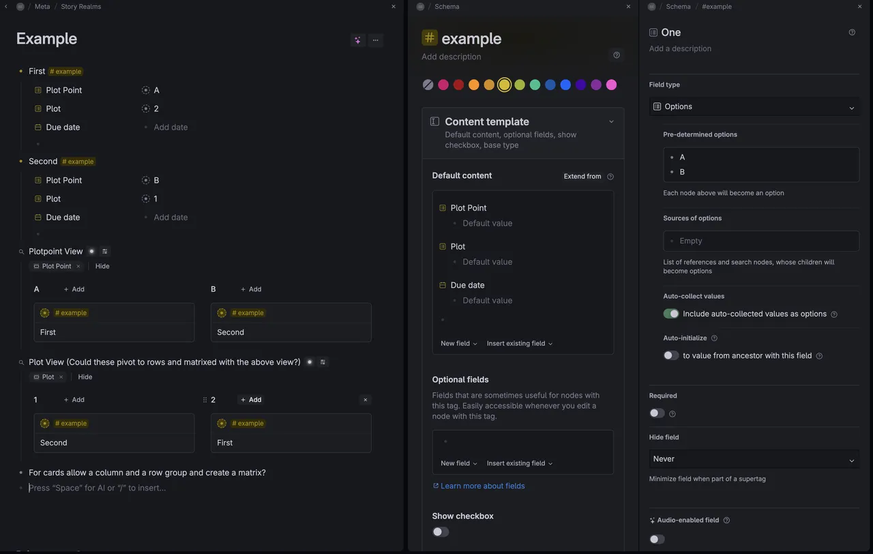
Task: Click the # example tag next to First
Action: [65, 71]
